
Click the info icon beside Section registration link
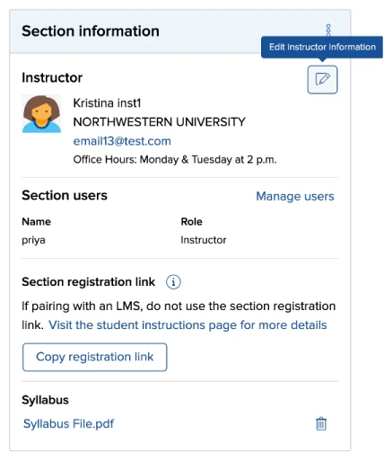coord(173,281)
